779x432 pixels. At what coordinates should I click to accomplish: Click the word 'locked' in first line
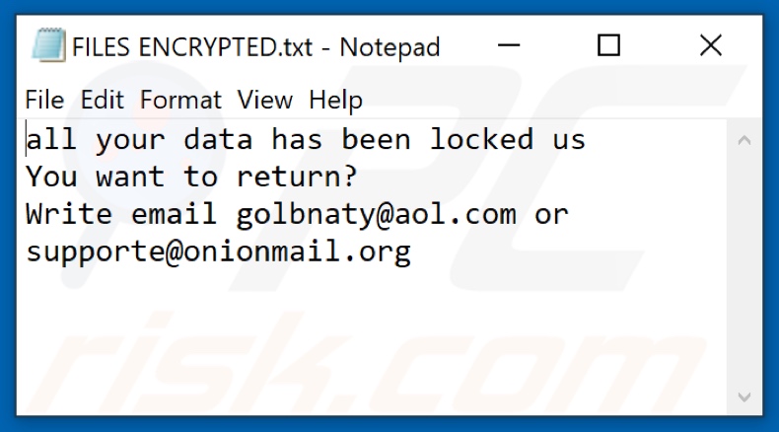tap(480, 140)
